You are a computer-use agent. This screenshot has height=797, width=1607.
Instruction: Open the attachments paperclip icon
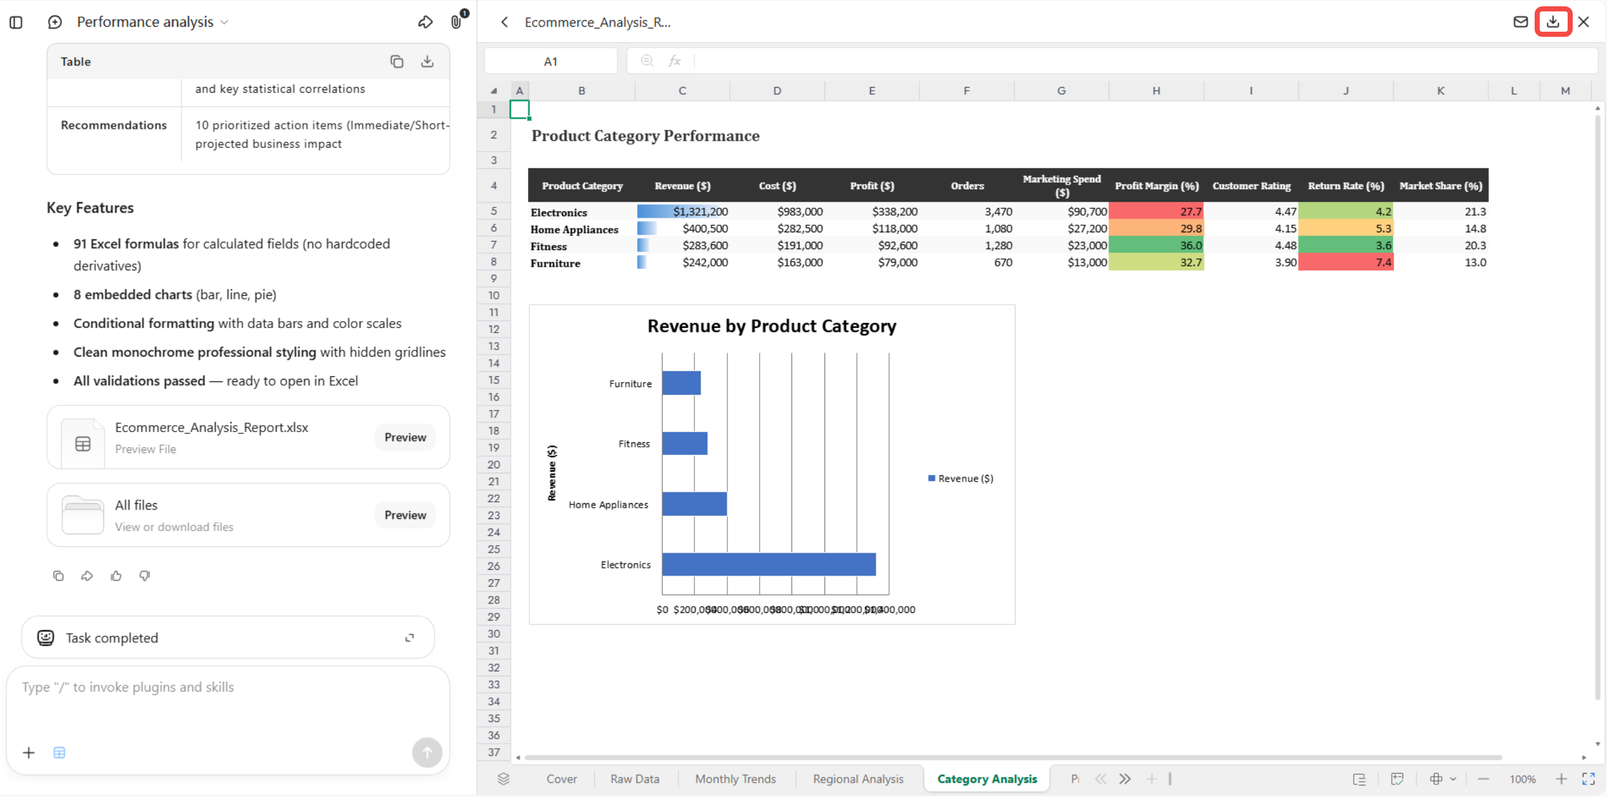456,22
